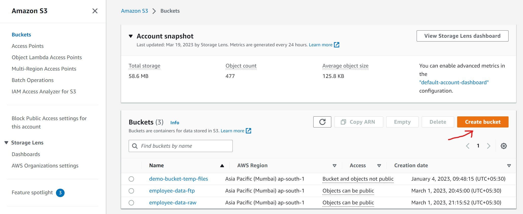523x214 pixels.
Task: Close the Amazon S3 sidebar panel
Action: (95, 11)
